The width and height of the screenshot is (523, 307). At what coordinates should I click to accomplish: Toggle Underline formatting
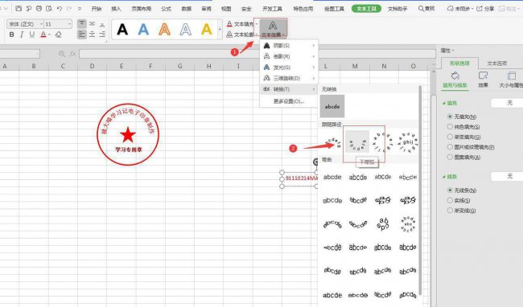(x=32, y=35)
